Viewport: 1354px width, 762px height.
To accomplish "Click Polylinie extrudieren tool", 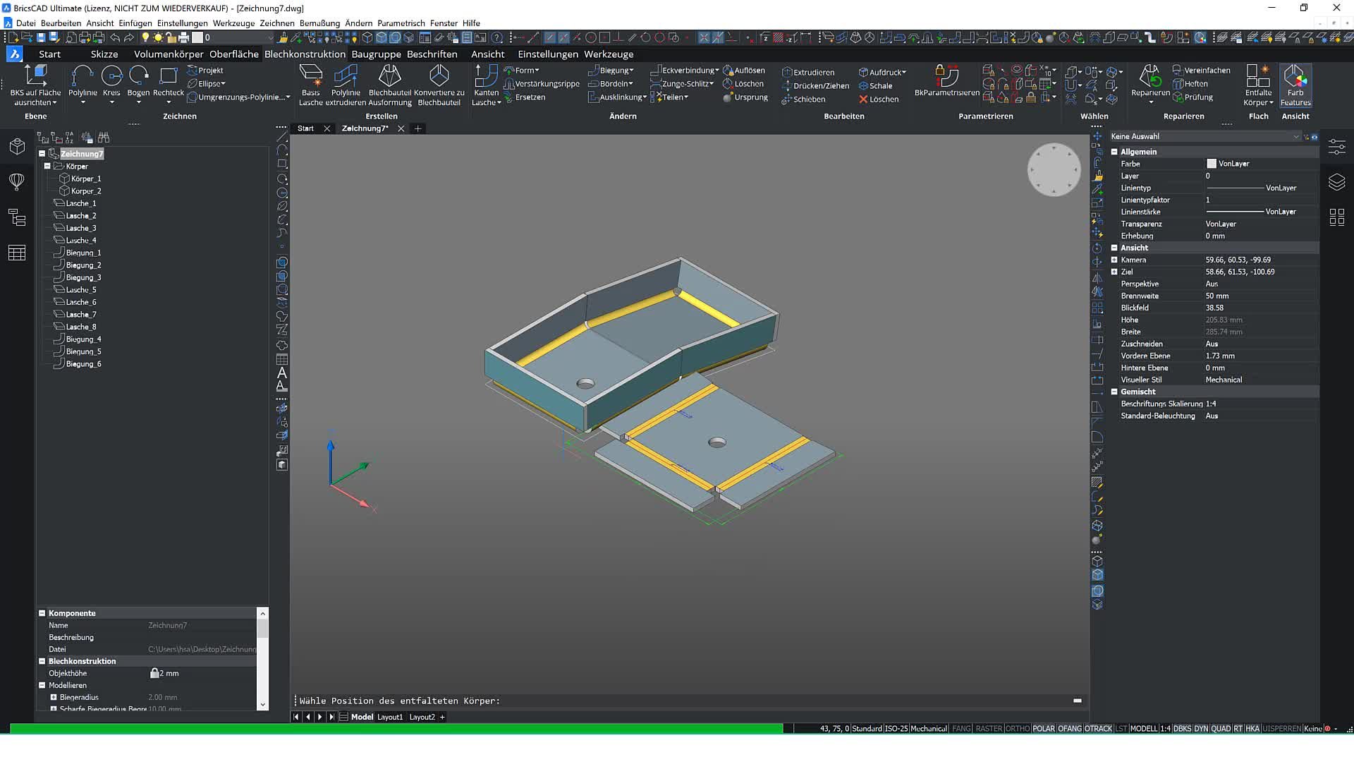I will coord(346,85).
